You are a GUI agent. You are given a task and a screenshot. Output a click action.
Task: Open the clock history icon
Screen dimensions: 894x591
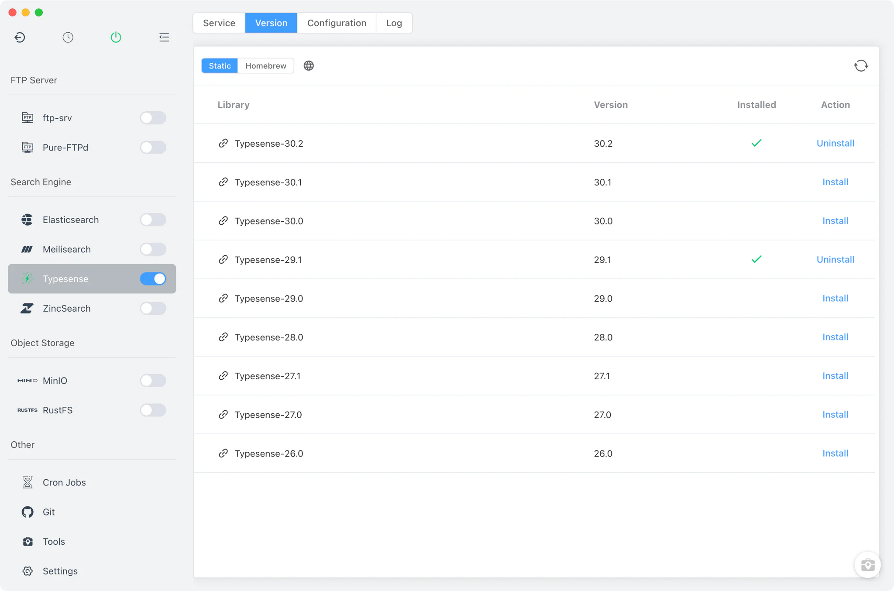pos(68,38)
